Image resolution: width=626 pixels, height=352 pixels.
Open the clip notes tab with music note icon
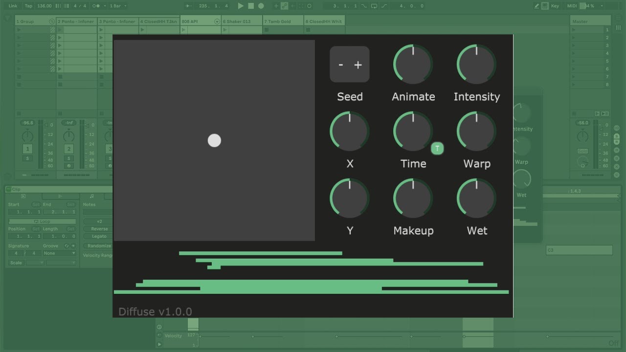pyautogui.click(x=91, y=197)
